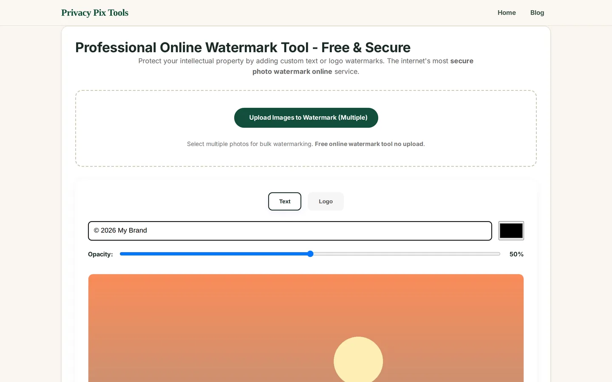The width and height of the screenshot is (612, 382).
Task: Open the Blog link in header
Action: (537, 13)
